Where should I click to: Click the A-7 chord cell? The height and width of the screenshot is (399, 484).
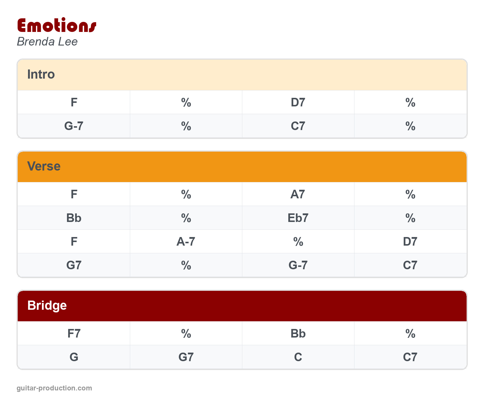pyautogui.click(x=186, y=242)
